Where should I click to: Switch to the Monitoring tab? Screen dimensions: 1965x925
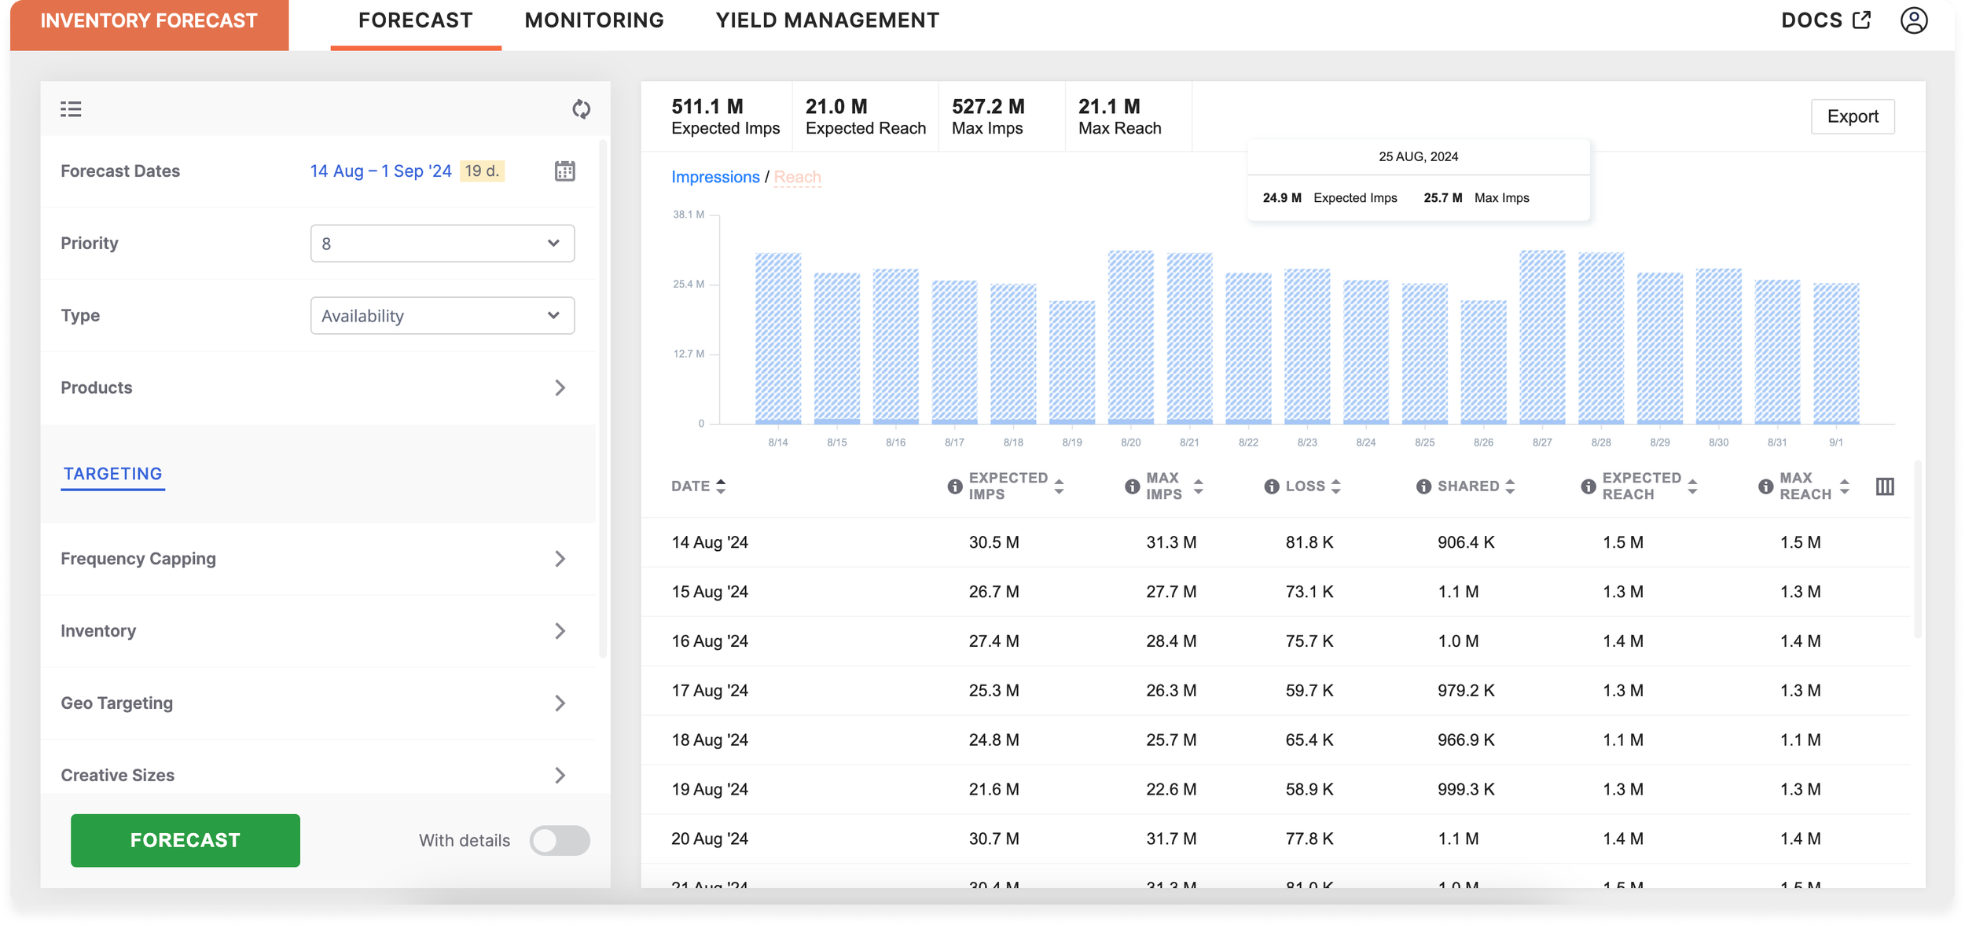click(594, 21)
